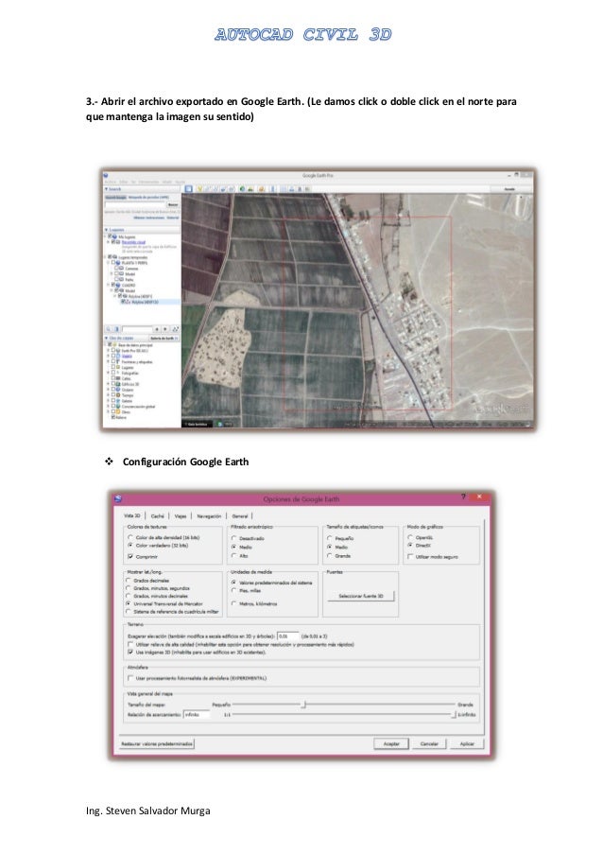The height and width of the screenshot is (854, 603).
Task: Open the Navegación tab
Action: 209,515
